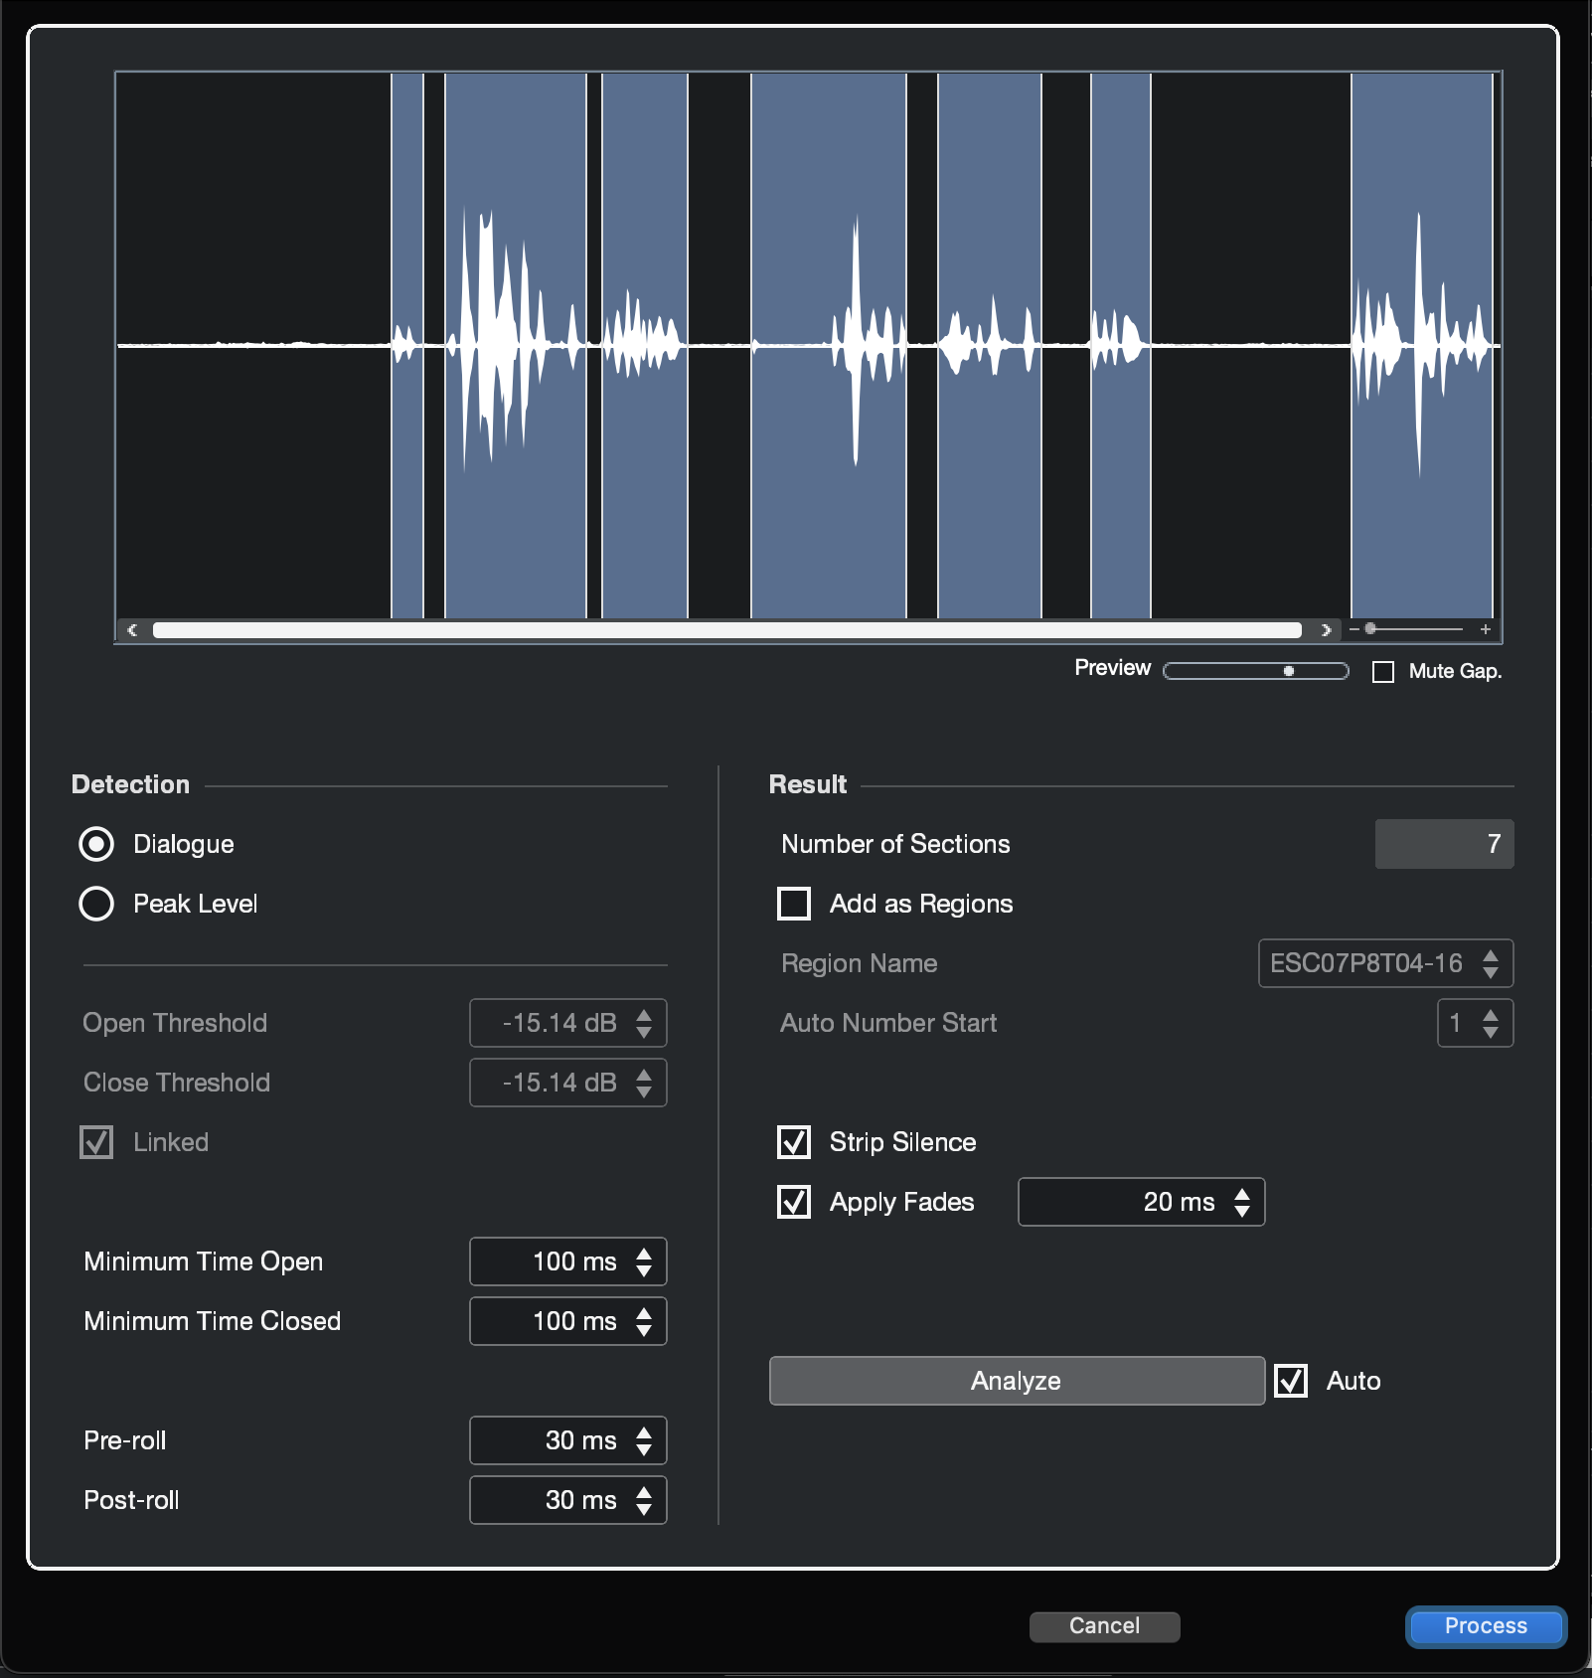Open the Open Threshold value stepper

click(x=644, y=1023)
